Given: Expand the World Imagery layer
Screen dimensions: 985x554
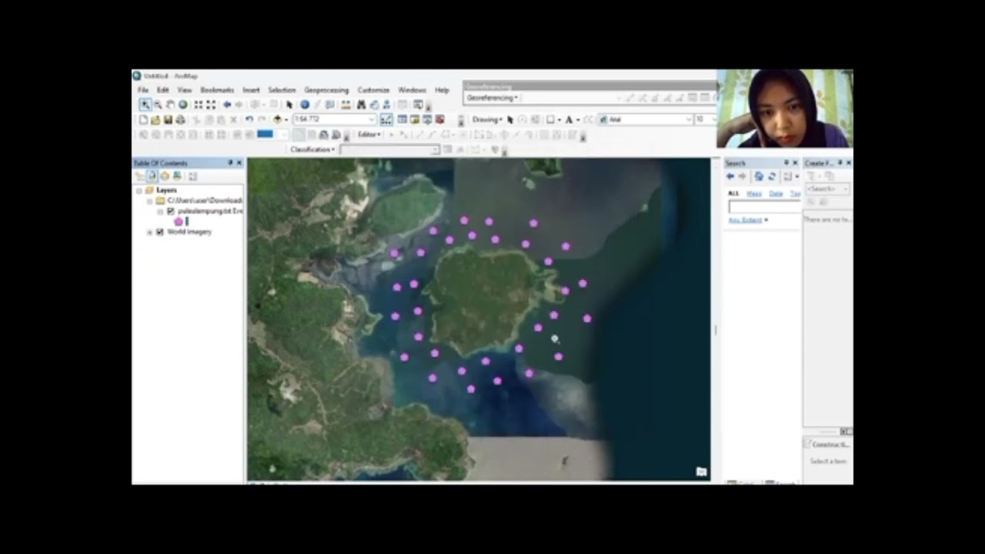Looking at the screenshot, I should click(149, 232).
